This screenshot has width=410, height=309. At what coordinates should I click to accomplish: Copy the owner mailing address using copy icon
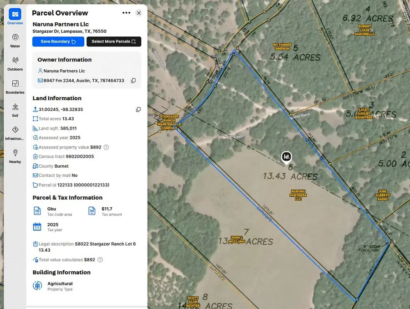[133, 80]
